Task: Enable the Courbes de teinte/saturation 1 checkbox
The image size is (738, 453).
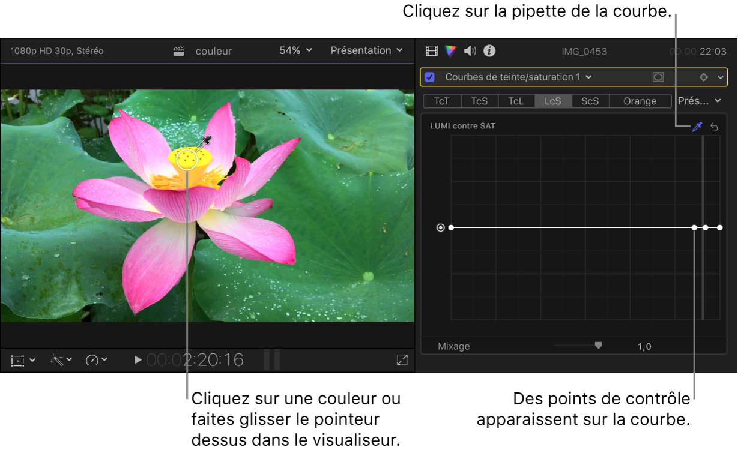Action: 431,77
